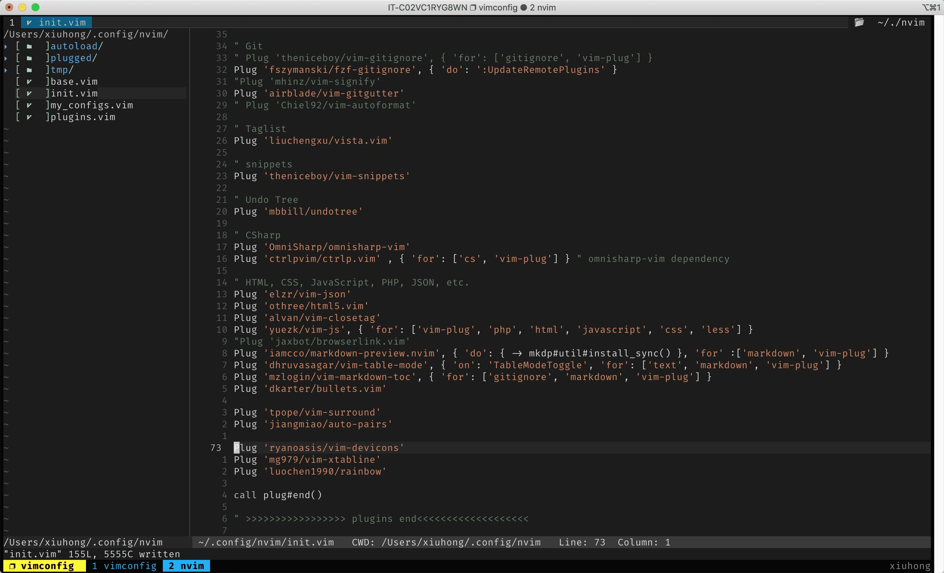Click the vim icon beside my_configs.vim
The image size is (944, 573).
(29, 105)
